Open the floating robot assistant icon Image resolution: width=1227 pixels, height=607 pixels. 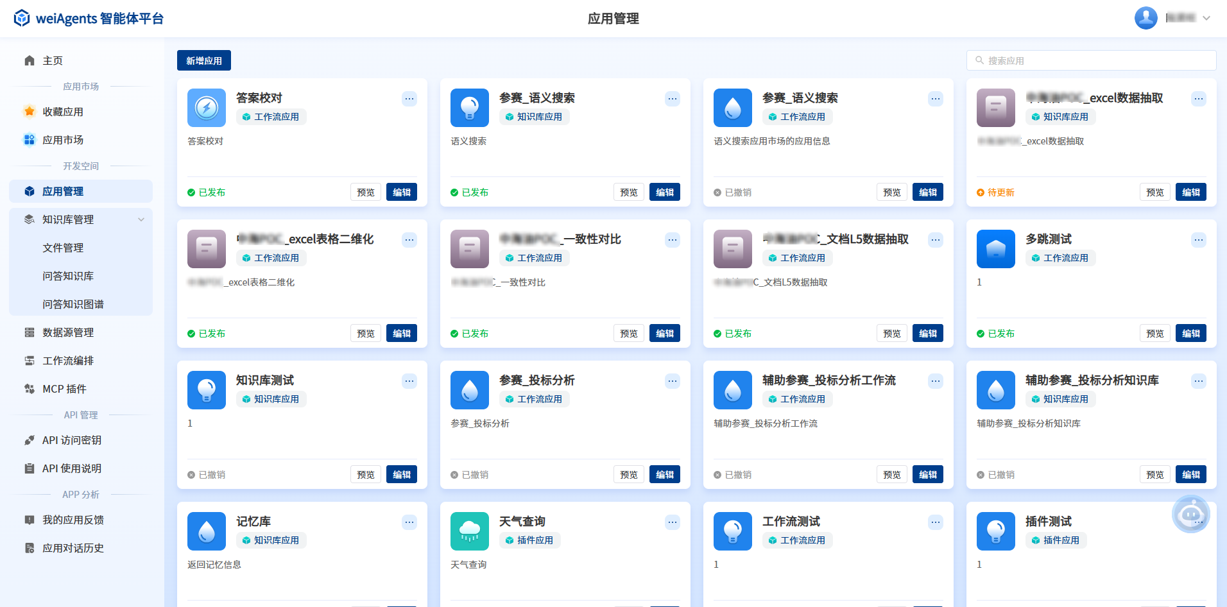click(1190, 514)
